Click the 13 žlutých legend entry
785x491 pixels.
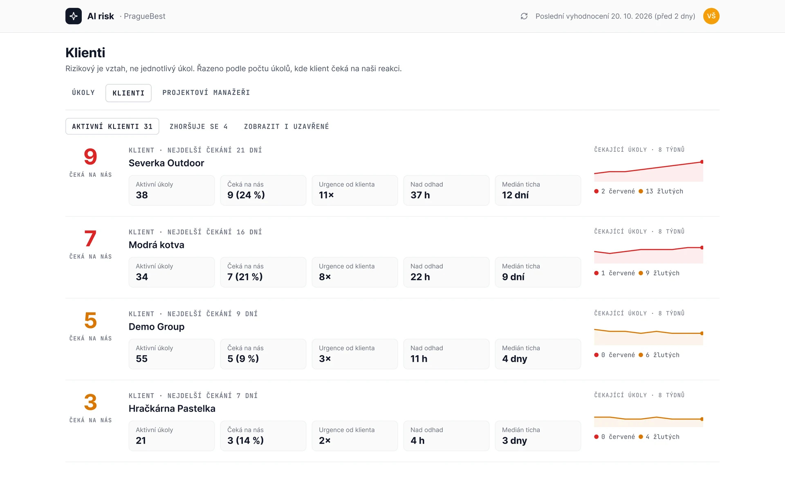click(661, 191)
